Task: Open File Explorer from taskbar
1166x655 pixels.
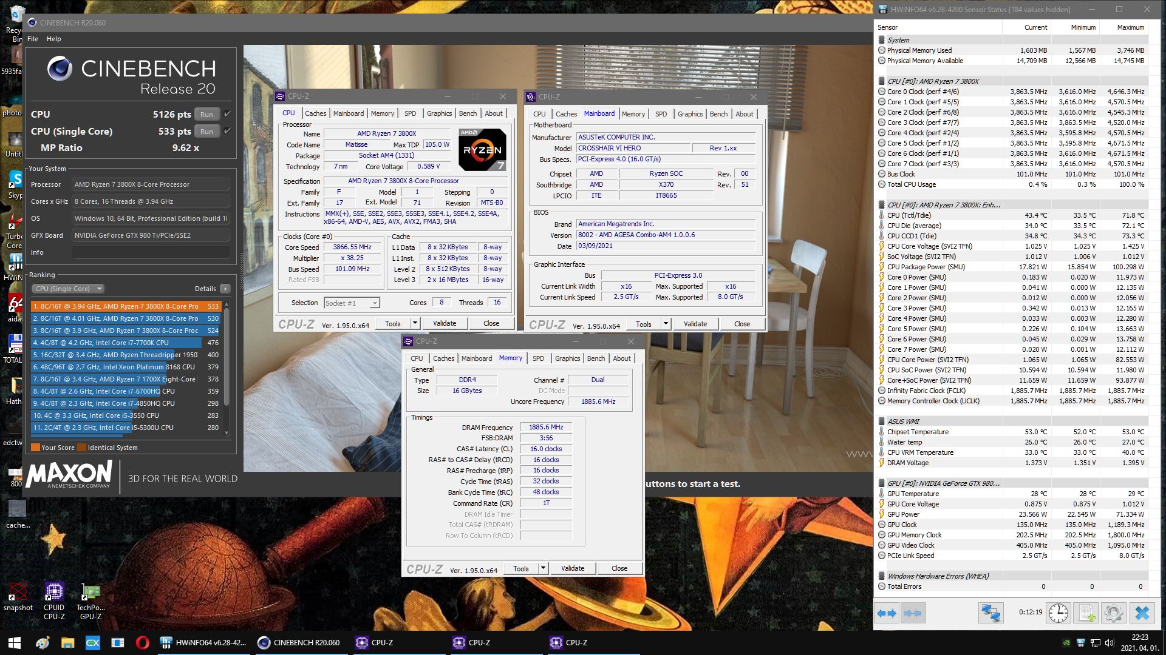Action: [67, 643]
